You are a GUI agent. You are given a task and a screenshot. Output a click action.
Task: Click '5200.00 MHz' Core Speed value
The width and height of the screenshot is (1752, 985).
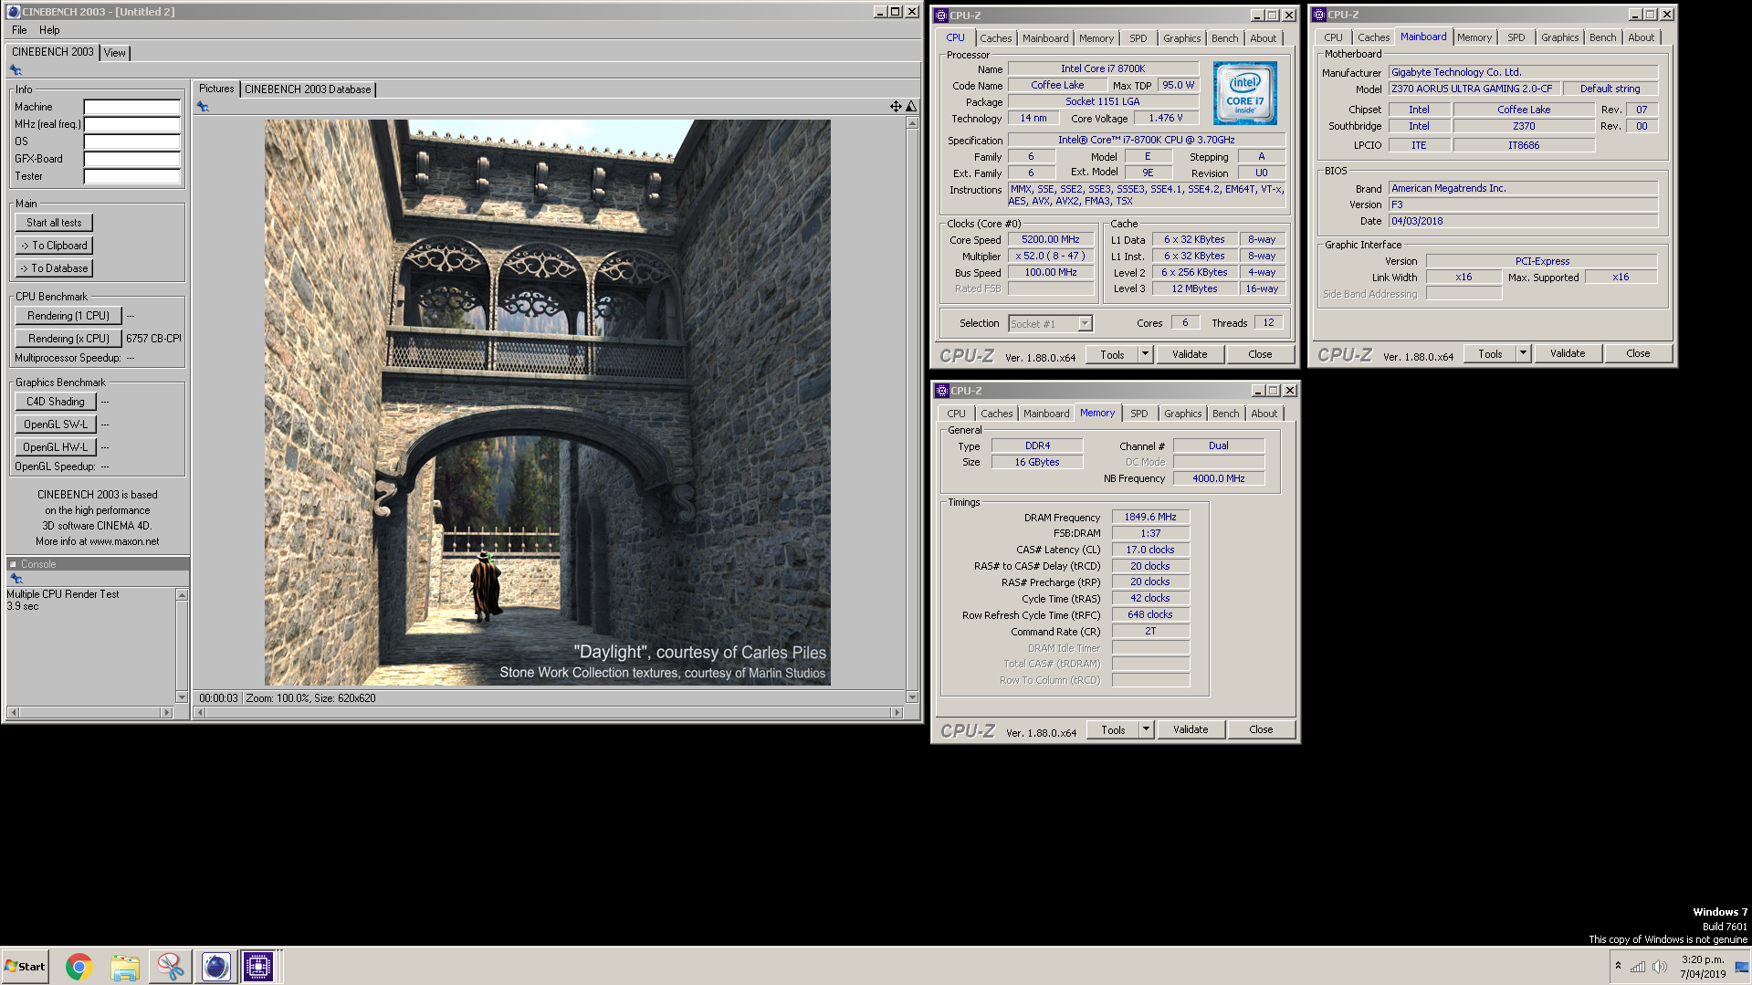click(1050, 240)
